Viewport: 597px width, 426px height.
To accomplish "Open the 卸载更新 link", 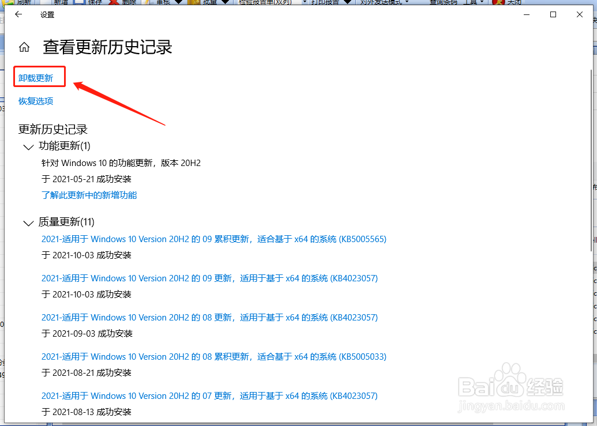I will [36, 78].
